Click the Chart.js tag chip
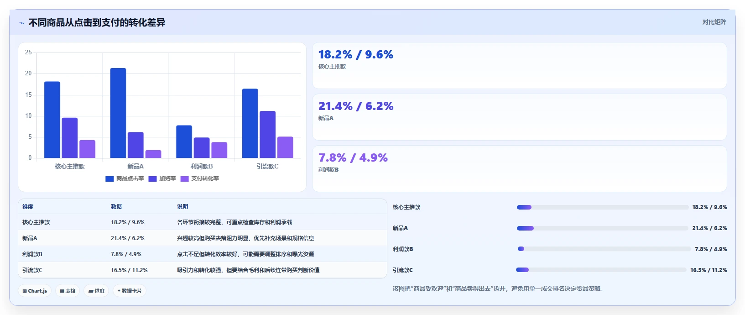Screen dimensions: 745x315 pos(35,291)
